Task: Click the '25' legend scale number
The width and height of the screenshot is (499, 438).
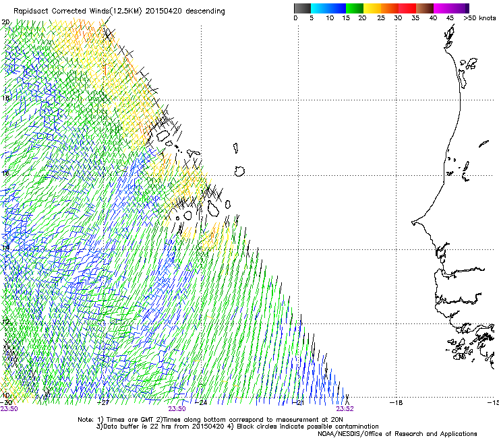Action: (381, 18)
